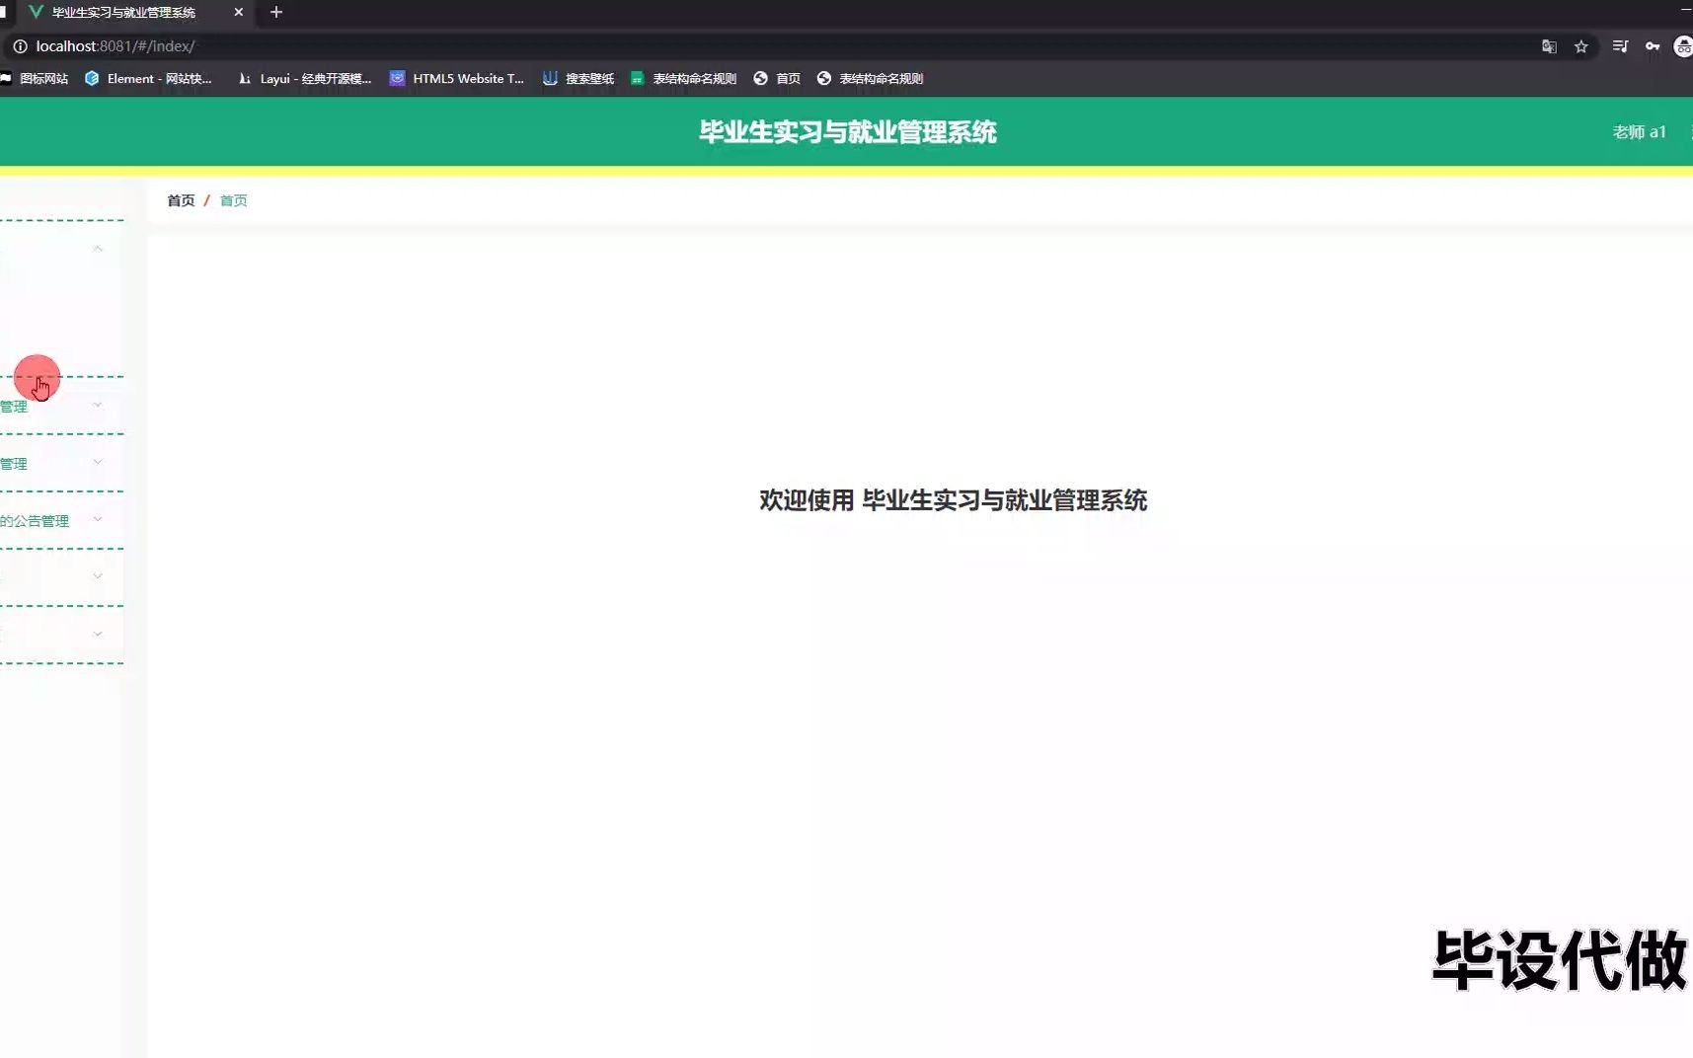Image resolution: width=1693 pixels, height=1058 pixels.
Task: Click the bookmark star in the address bar
Action: pos(1582,46)
